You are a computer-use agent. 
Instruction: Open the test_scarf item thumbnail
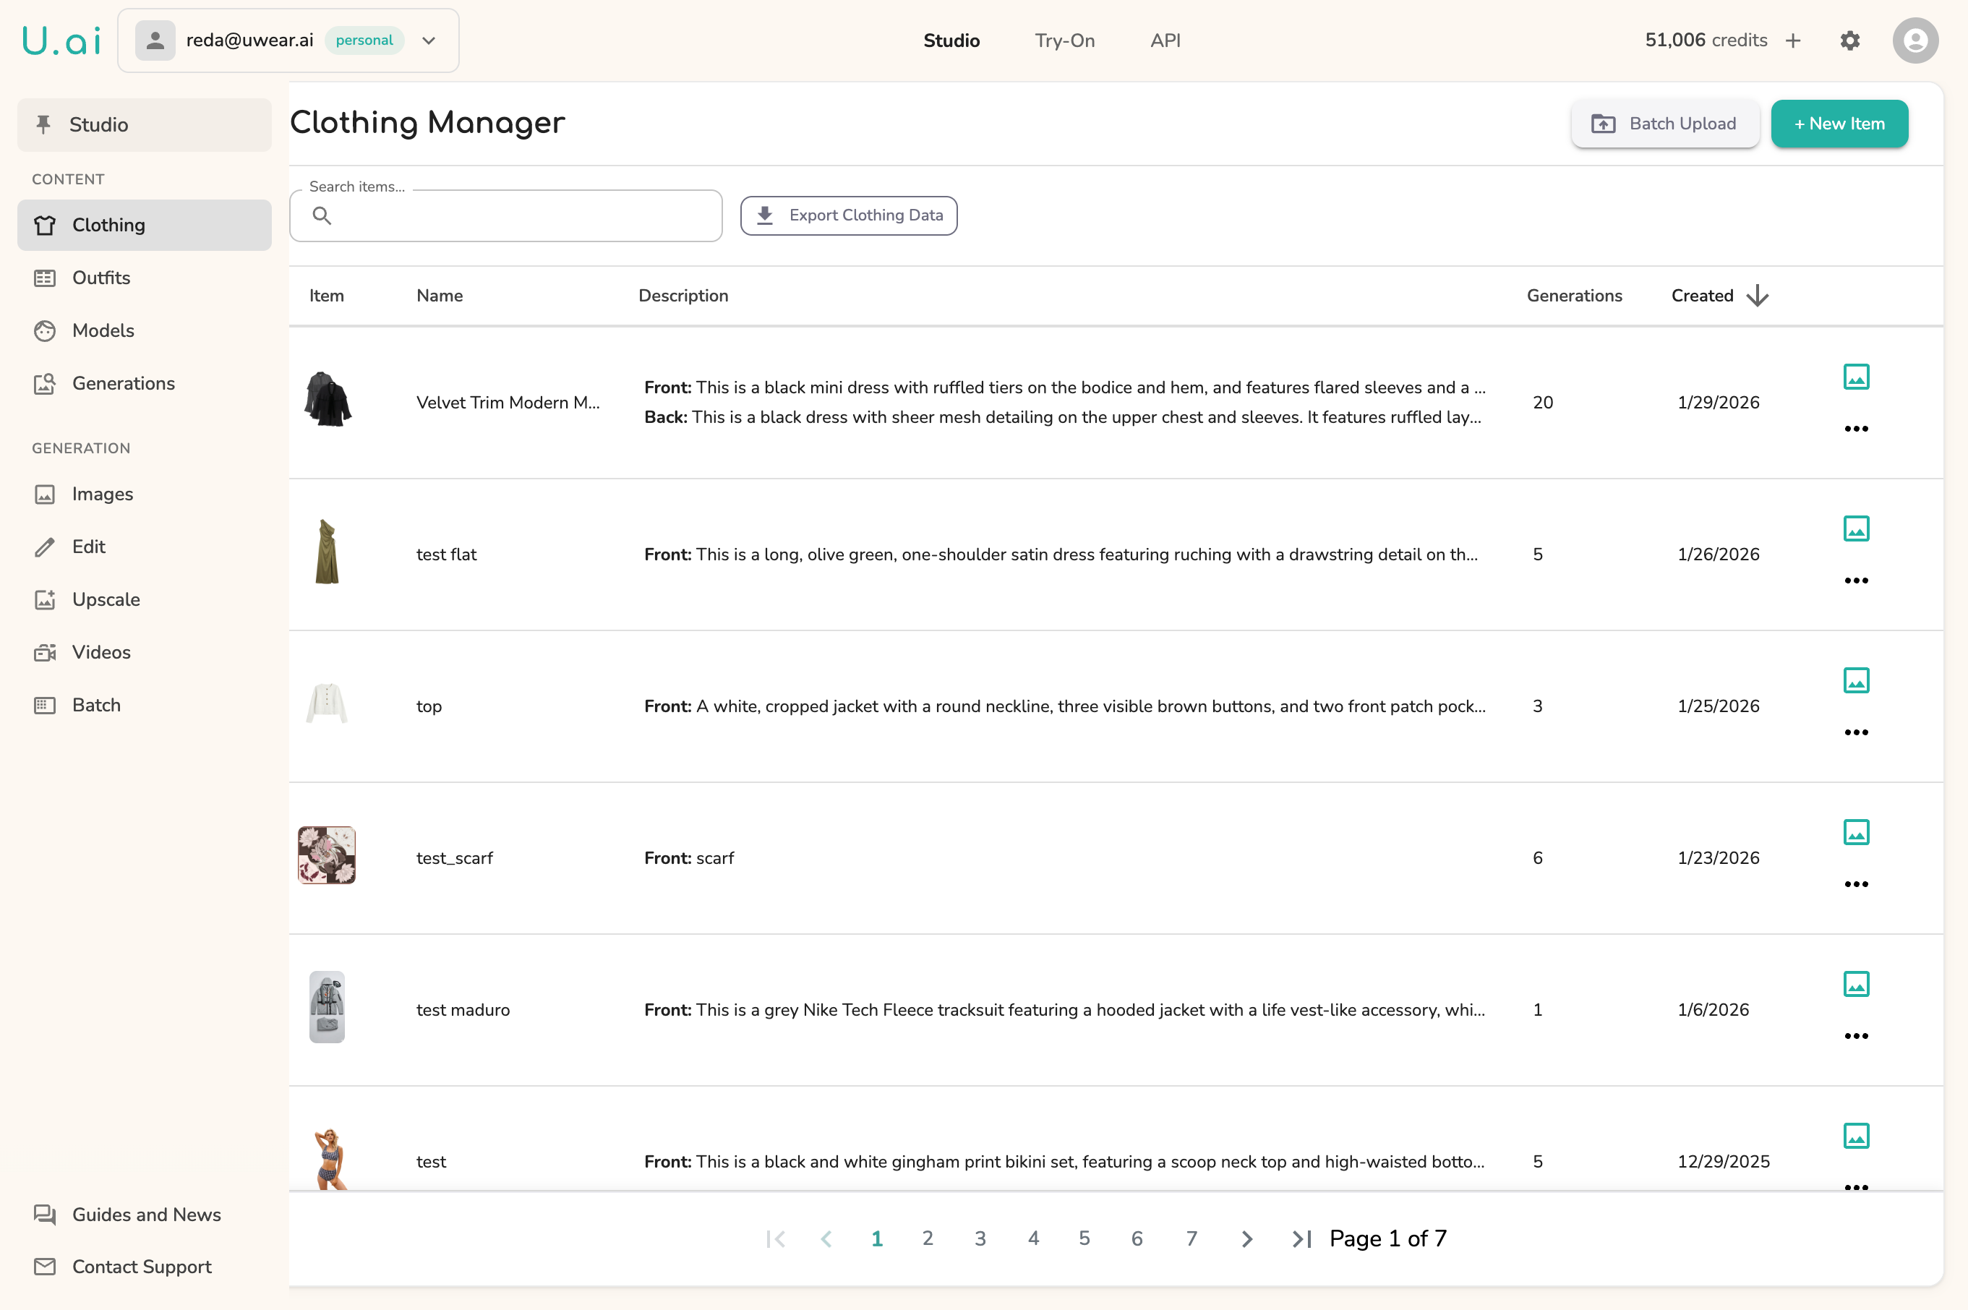coord(327,855)
